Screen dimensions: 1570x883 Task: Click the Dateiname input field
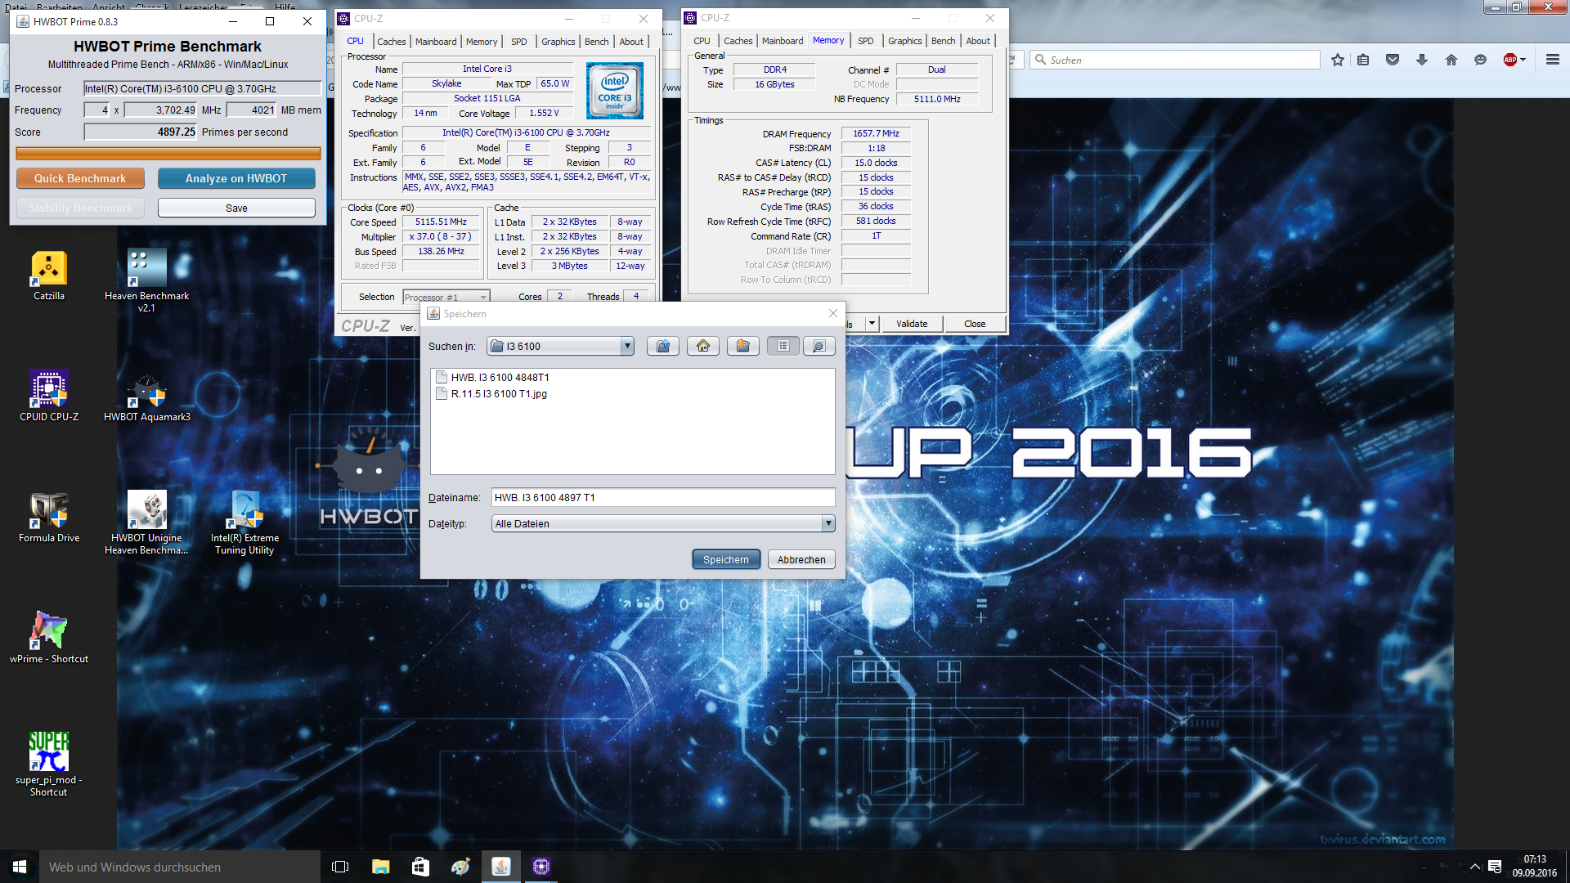tap(663, 497)
